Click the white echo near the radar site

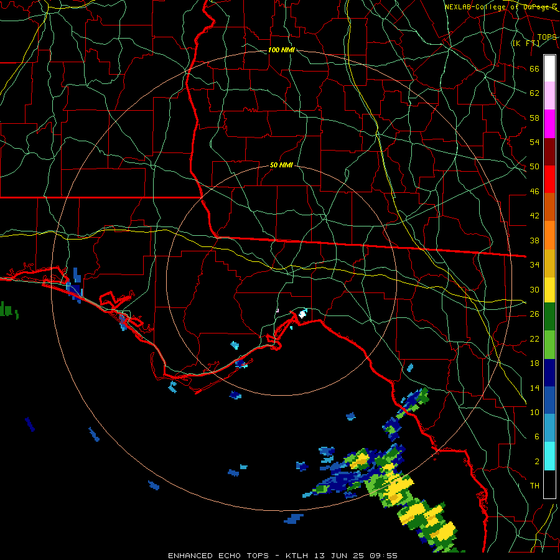coord(302,314)
